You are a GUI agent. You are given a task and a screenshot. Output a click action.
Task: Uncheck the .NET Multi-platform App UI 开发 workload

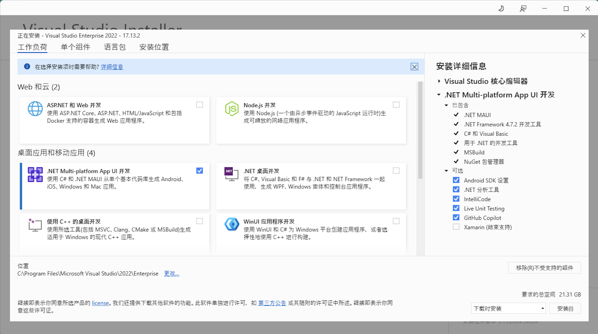click(200, 171)
